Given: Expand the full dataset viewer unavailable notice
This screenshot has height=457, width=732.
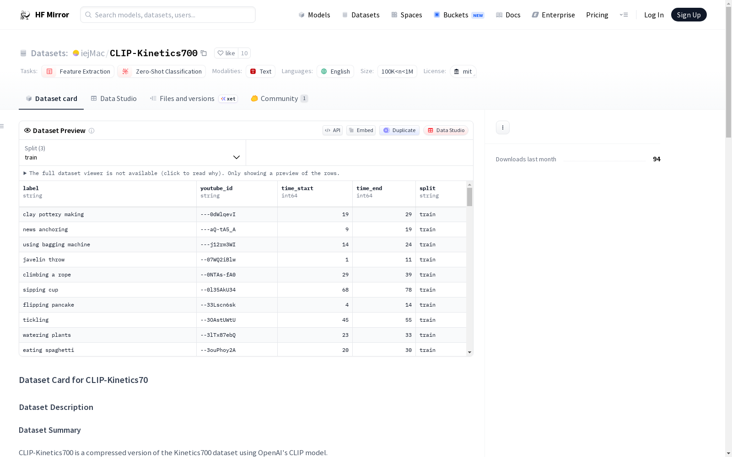Looking at the screenshot, I should coord(182,173).
